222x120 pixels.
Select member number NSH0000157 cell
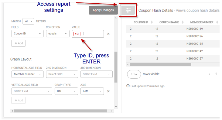point(195,59)
